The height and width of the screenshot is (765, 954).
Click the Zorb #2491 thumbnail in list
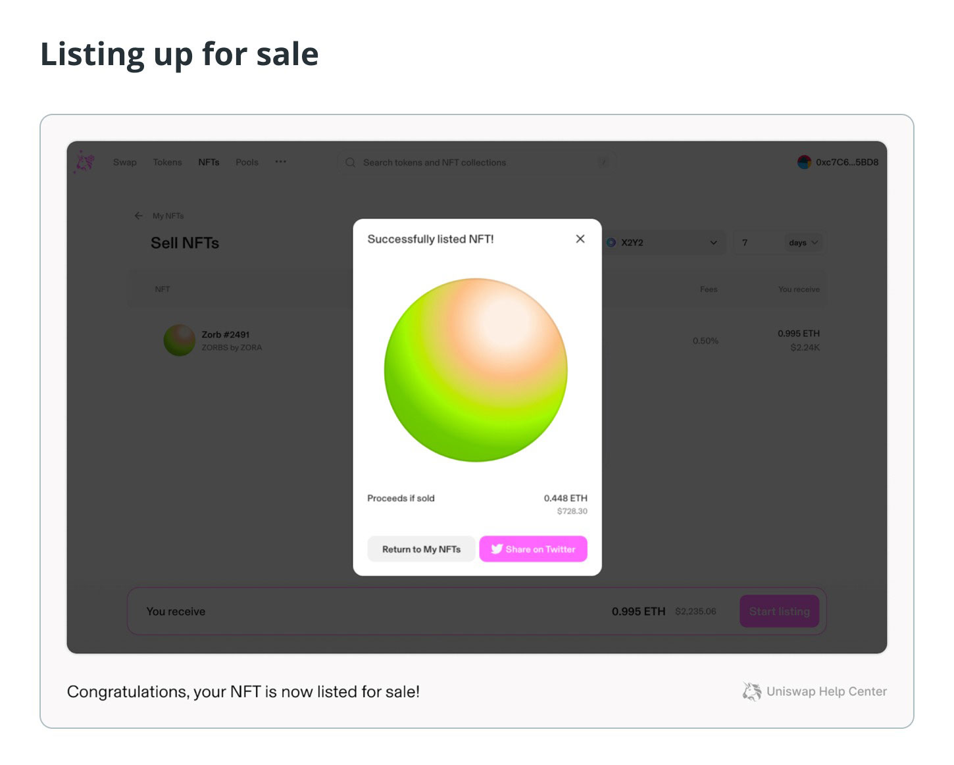179,340
